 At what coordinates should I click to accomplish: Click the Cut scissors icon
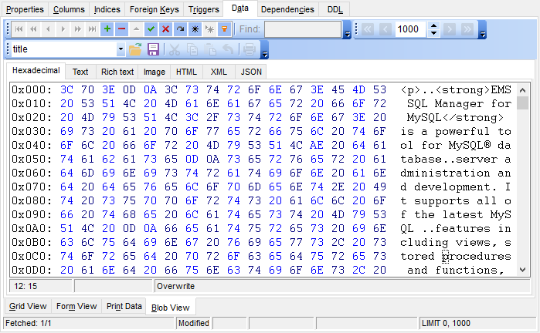[175, 49]
